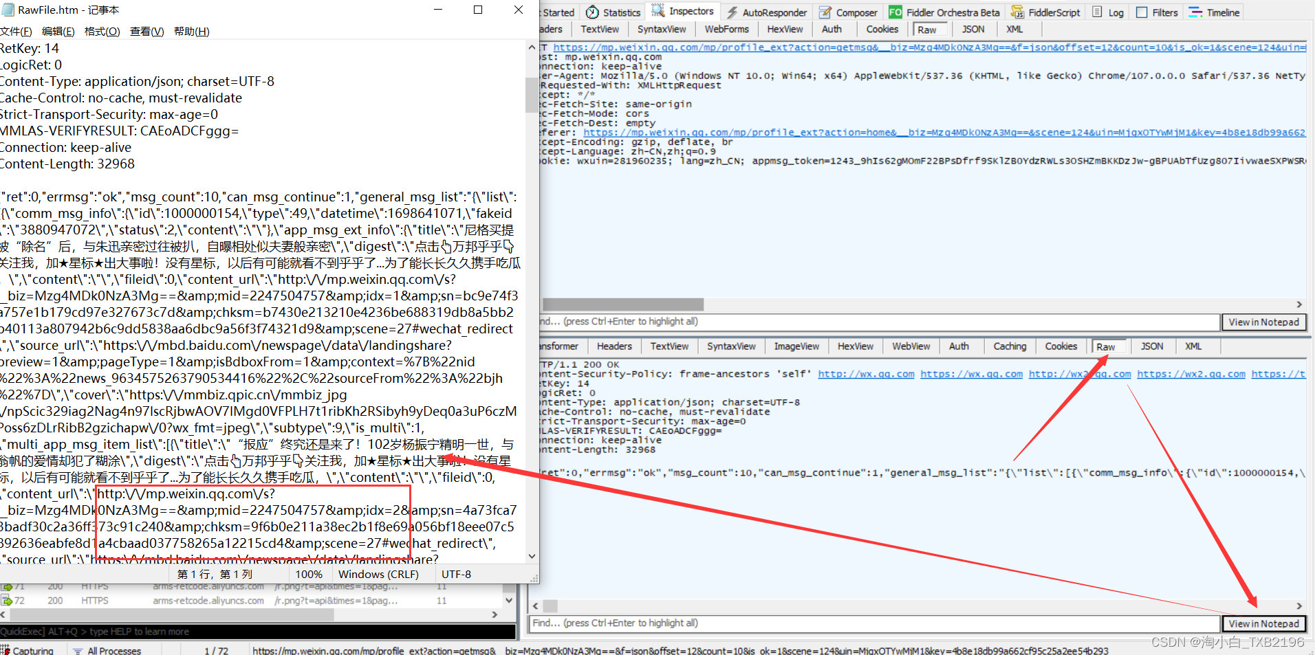Image resolution: width=1315 pixels, height=655 pixels.
Task: Click request pane horizontal scrollbar thumb
Action: tap(623, 304)
